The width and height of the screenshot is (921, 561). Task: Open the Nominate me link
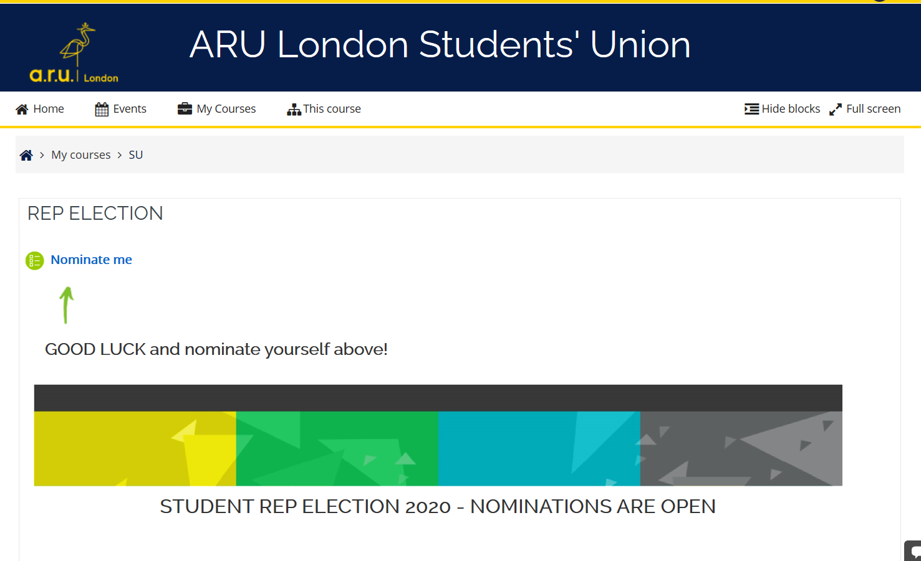(91, 260)
